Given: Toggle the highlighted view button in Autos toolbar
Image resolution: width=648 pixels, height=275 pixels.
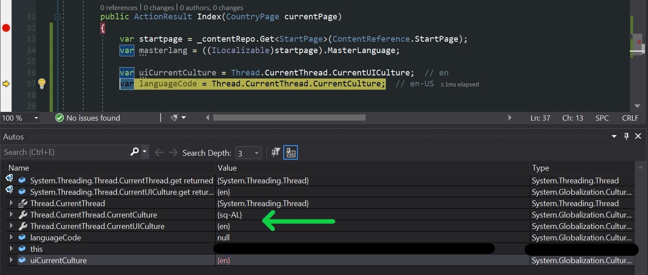Looking at the screenshot, I should [290, 152].
